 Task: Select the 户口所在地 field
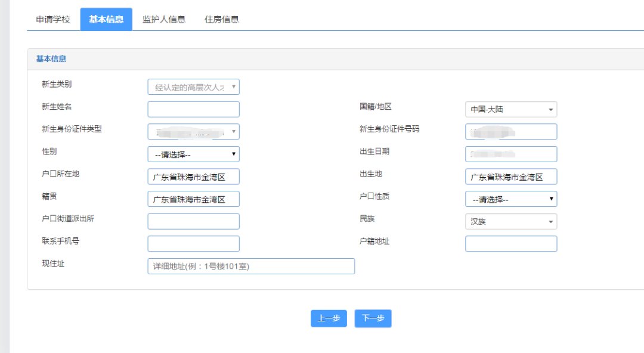point(193,176)
